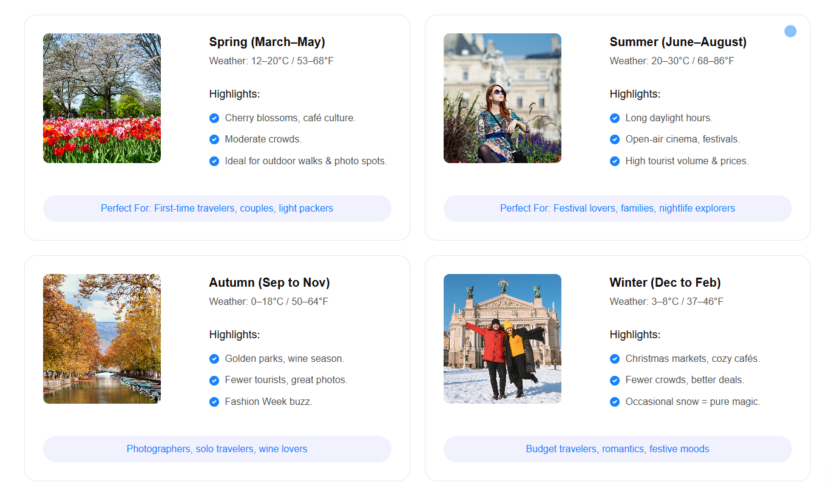Click check icon beside Golden parks, wine season
Screen dimensions: 826x491
tap(214, 359)
